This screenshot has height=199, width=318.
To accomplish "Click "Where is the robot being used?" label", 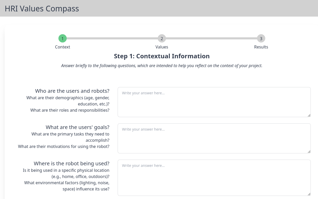I will [72, 164].
